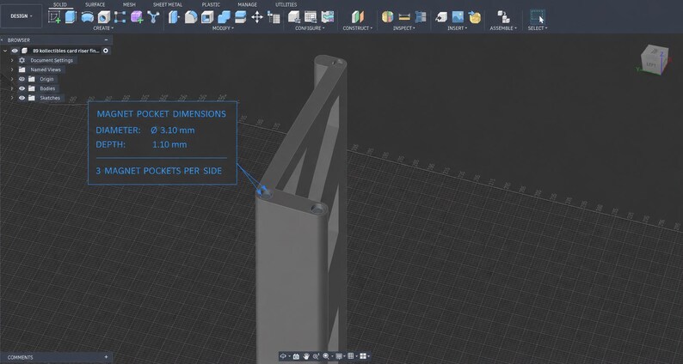
Task: Switch to the SURFACE tab
Action: [95, 5]
